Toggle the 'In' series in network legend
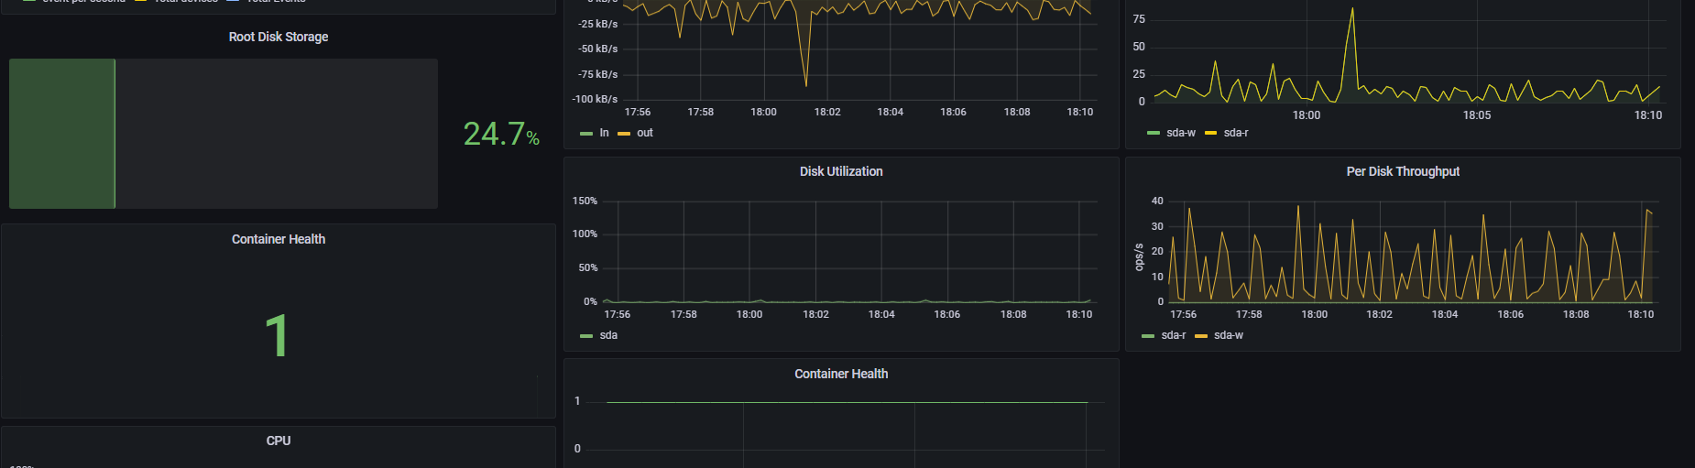 click(x=605, y=133)
